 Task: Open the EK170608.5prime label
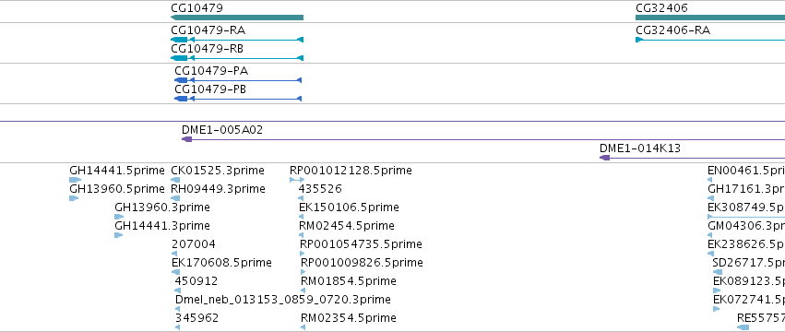[221, 263]
